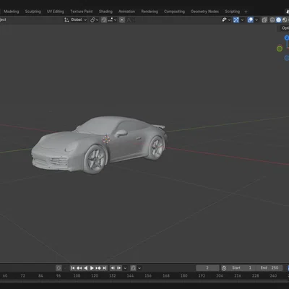Toggle proportional editing
This screenshot has height=289, width=289.
(122, 20)
